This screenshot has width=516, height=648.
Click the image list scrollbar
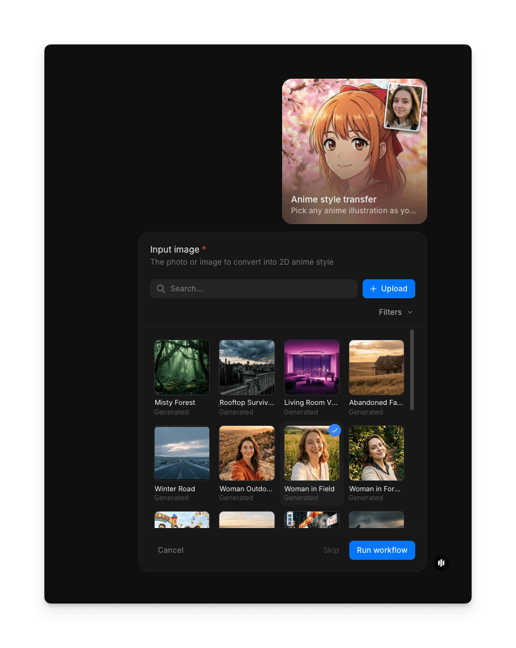(x=412, y=369)
